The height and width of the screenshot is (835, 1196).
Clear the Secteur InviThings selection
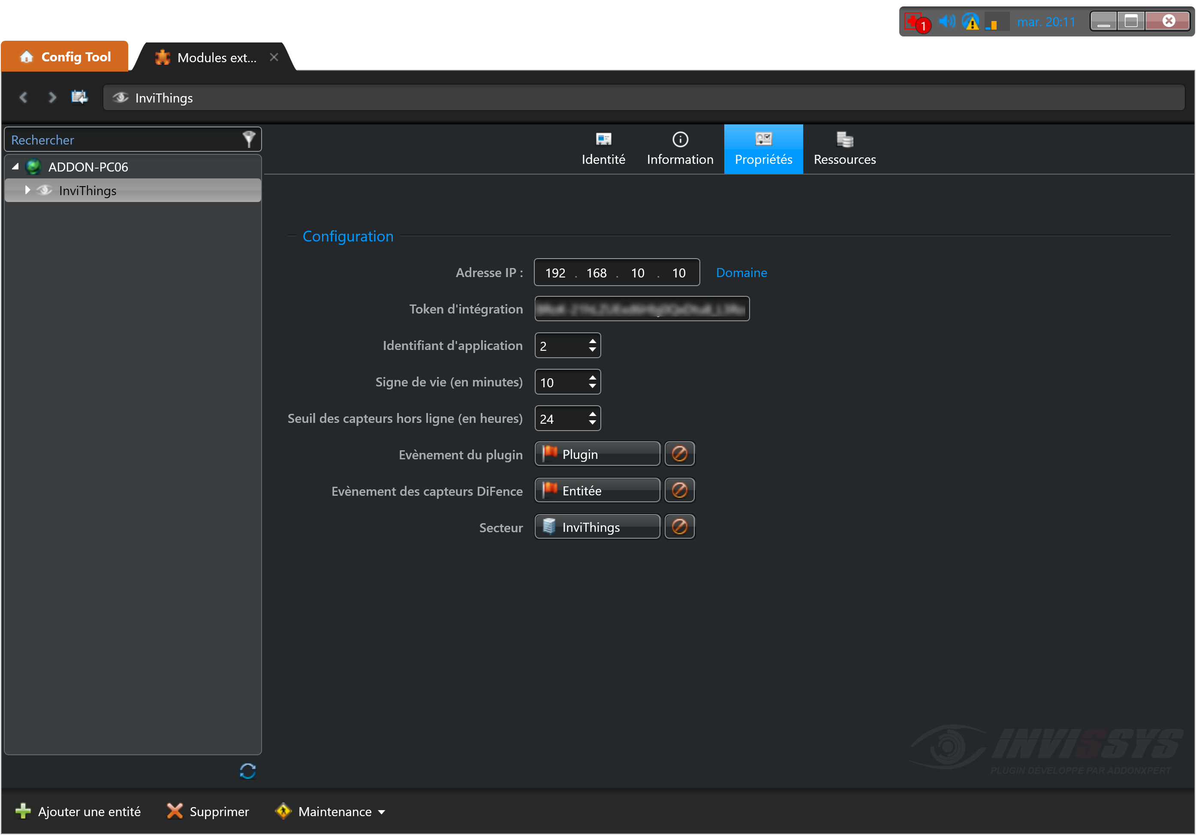point(679,527)
